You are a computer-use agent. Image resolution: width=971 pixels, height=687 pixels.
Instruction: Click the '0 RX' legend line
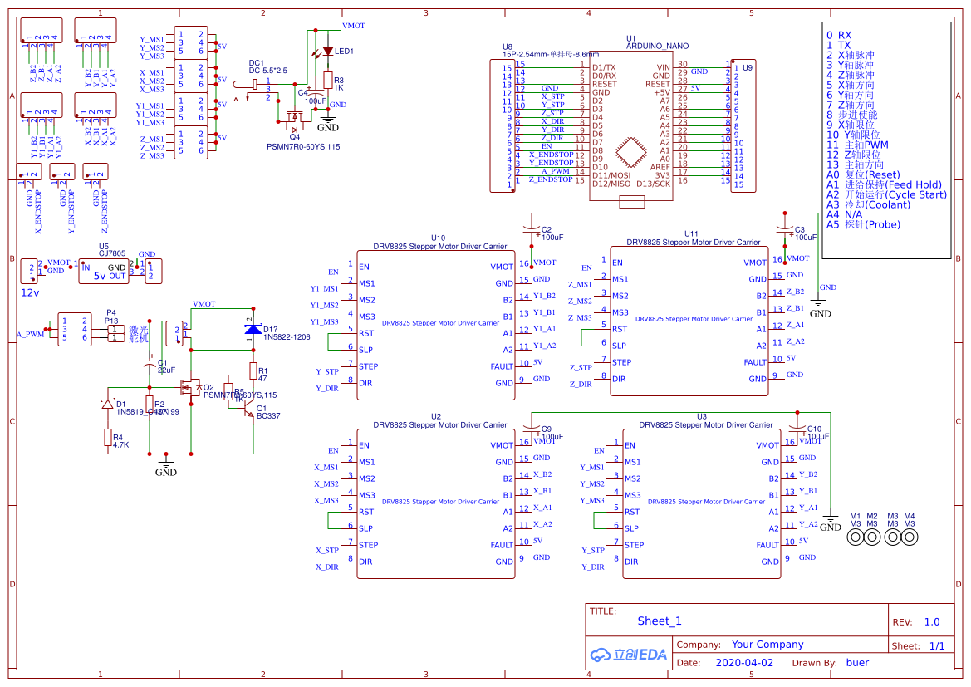(838, 36)
